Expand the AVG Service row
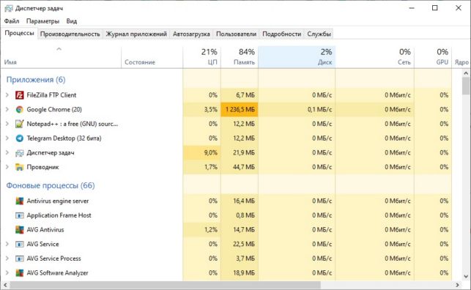 (7, 244)
